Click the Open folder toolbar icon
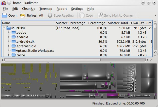Viewport: 158px width, 107px height. [5, 15]
